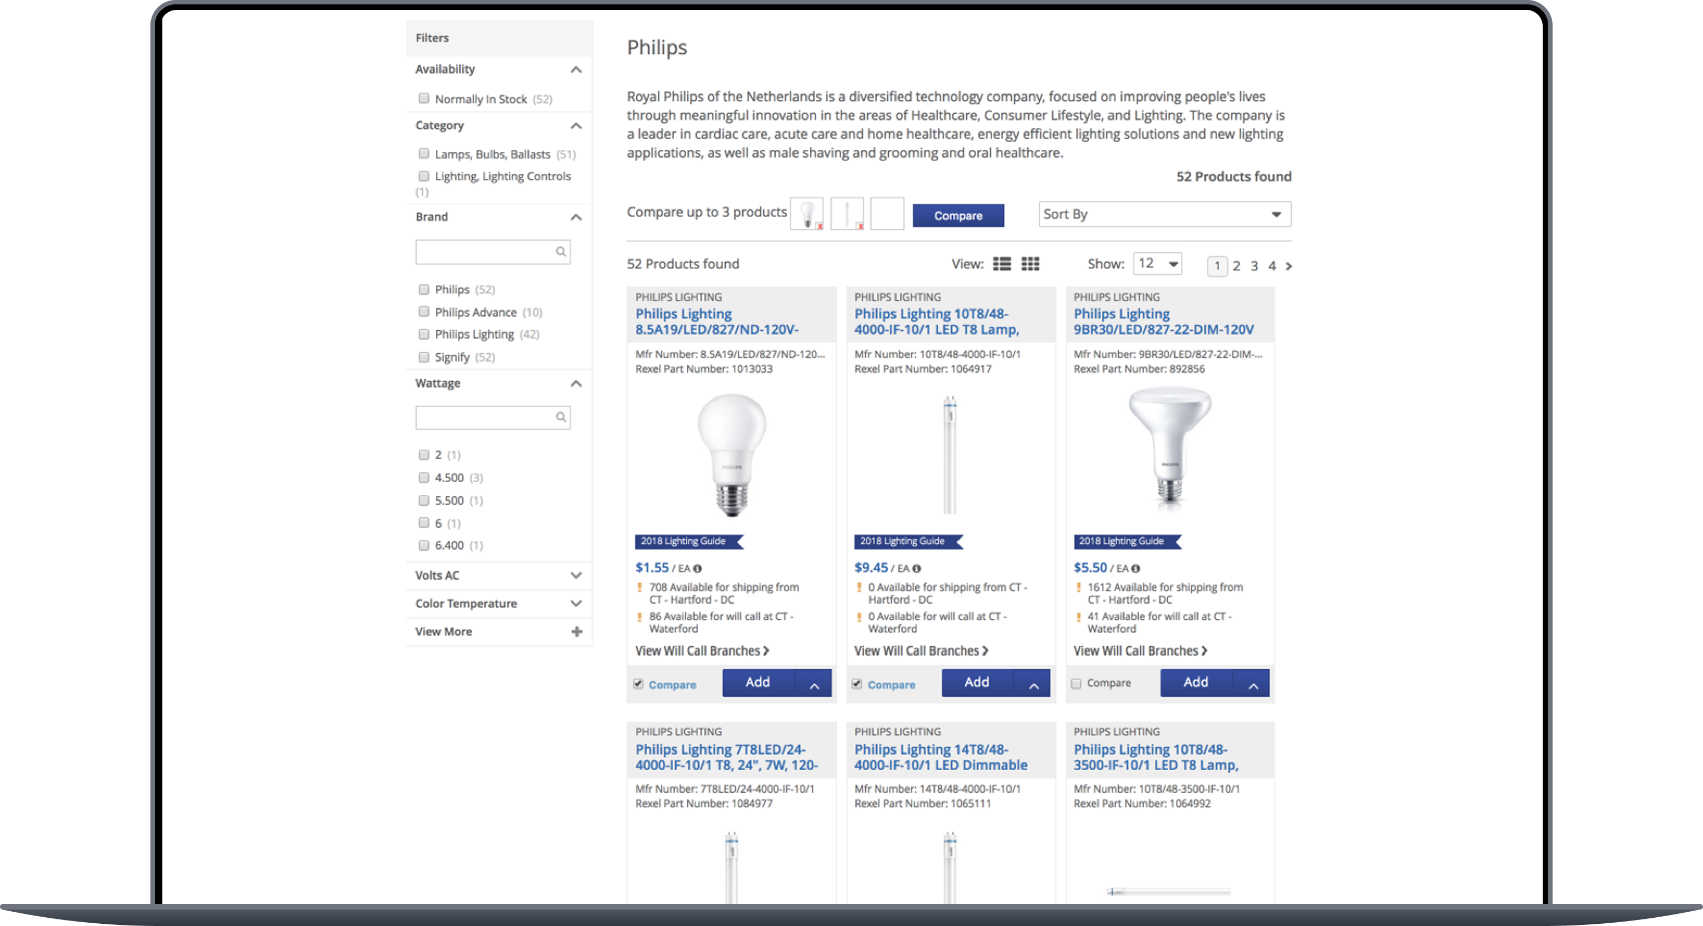
Task: Check the 4.500 wattage filter
Action: (424, 477)
